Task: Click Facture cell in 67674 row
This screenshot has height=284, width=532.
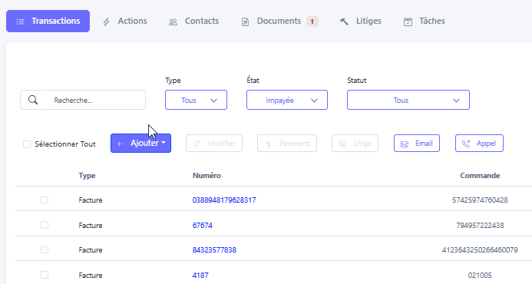Action: pyautogui.click(x=91, y=225)
